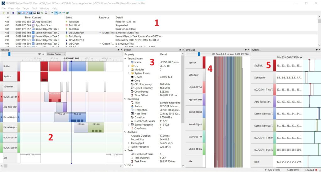Viewport: 321px width, 172px height.
Task: Close the System panel
Action: (x=183, y=50)
